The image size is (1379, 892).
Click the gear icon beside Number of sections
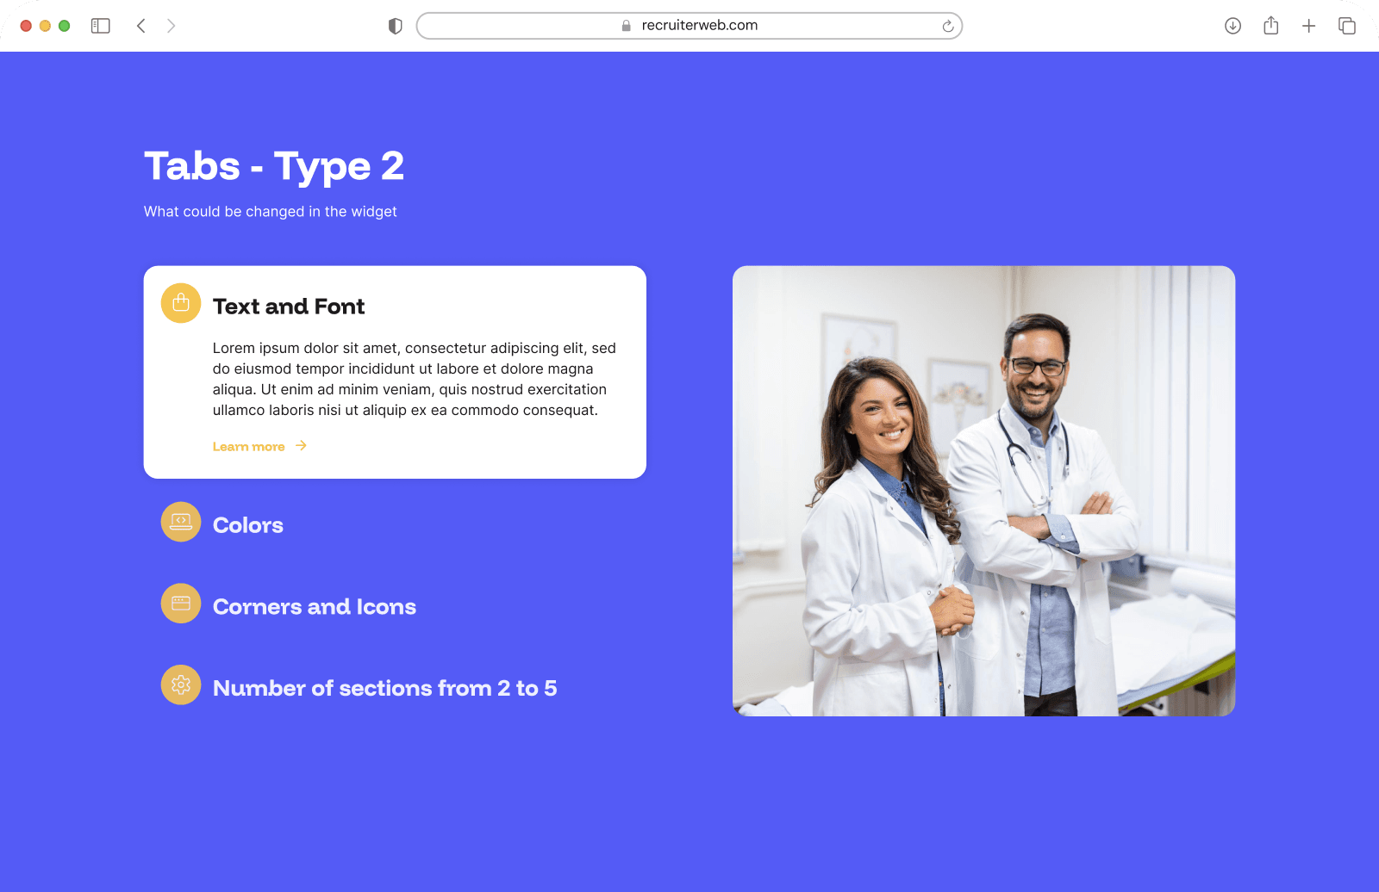click(x=181, y=685)
